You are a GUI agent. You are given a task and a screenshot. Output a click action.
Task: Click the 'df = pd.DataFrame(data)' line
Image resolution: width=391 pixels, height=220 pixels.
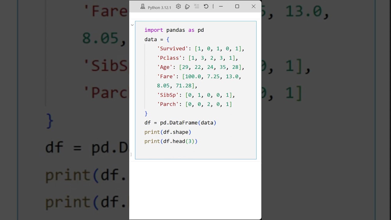[x=180, y=123]
